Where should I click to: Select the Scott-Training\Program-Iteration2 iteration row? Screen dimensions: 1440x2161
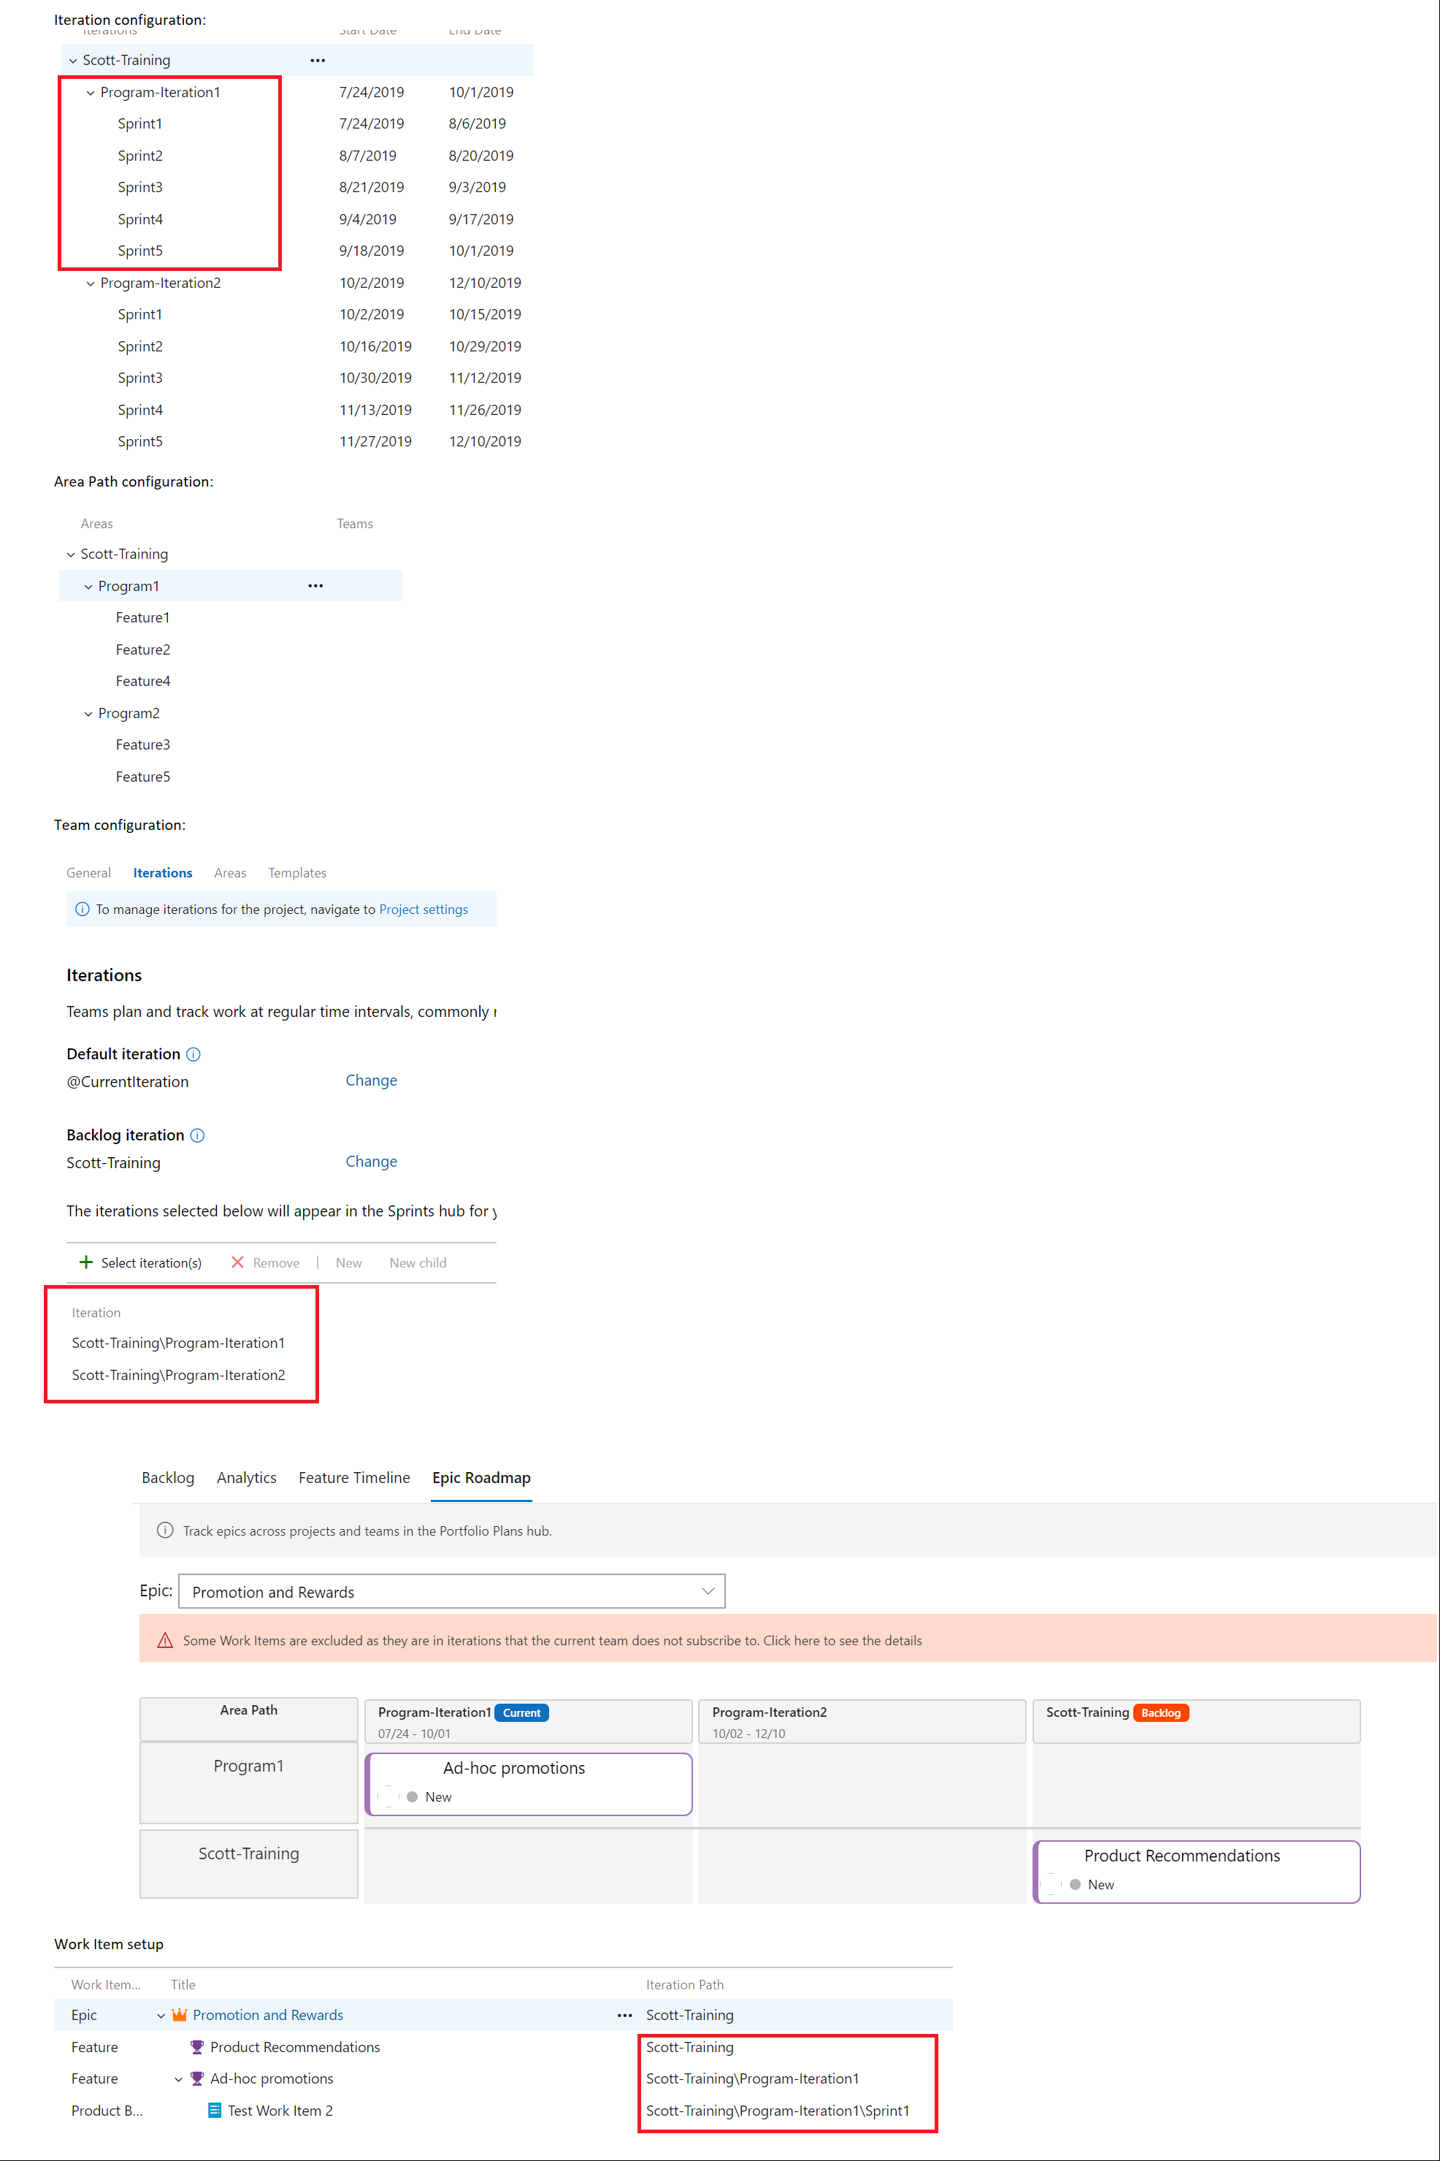click(179, 1376)
